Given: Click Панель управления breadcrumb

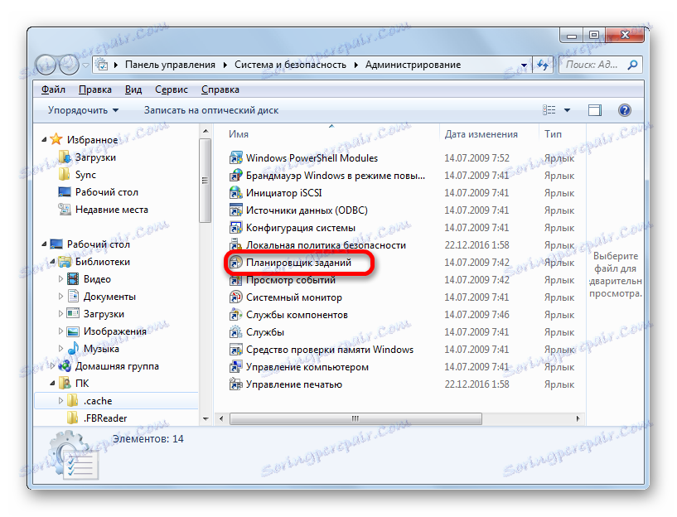Looking at the screenshot, I should (170, 65).
